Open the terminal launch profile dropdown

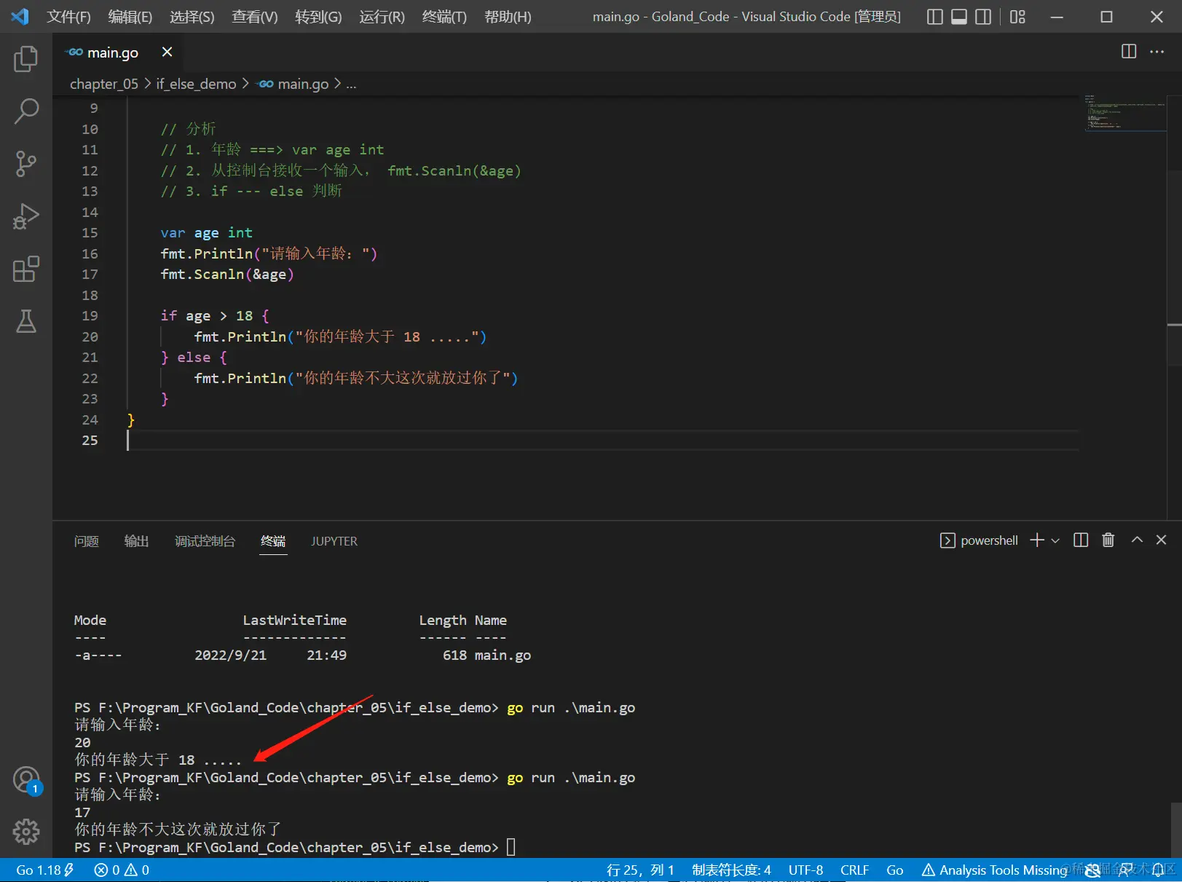[1055, 540]
